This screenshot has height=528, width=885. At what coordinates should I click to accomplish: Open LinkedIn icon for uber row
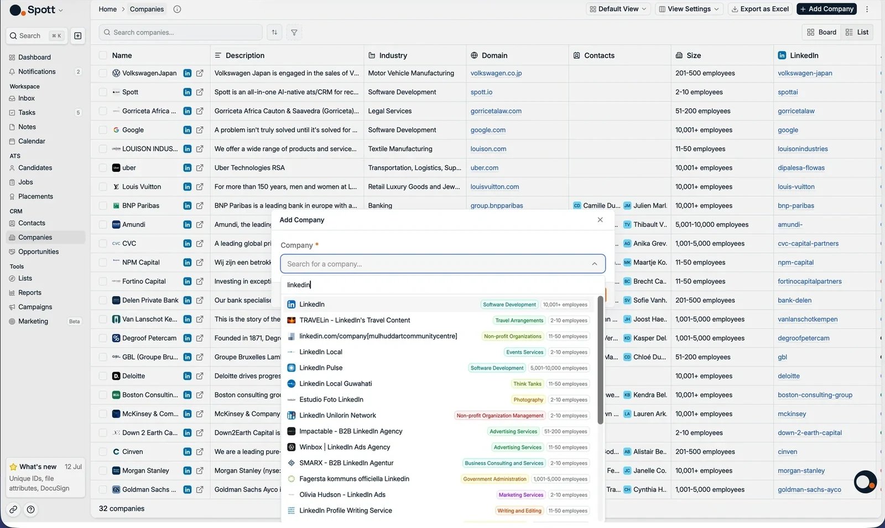(x=188, y=168)
